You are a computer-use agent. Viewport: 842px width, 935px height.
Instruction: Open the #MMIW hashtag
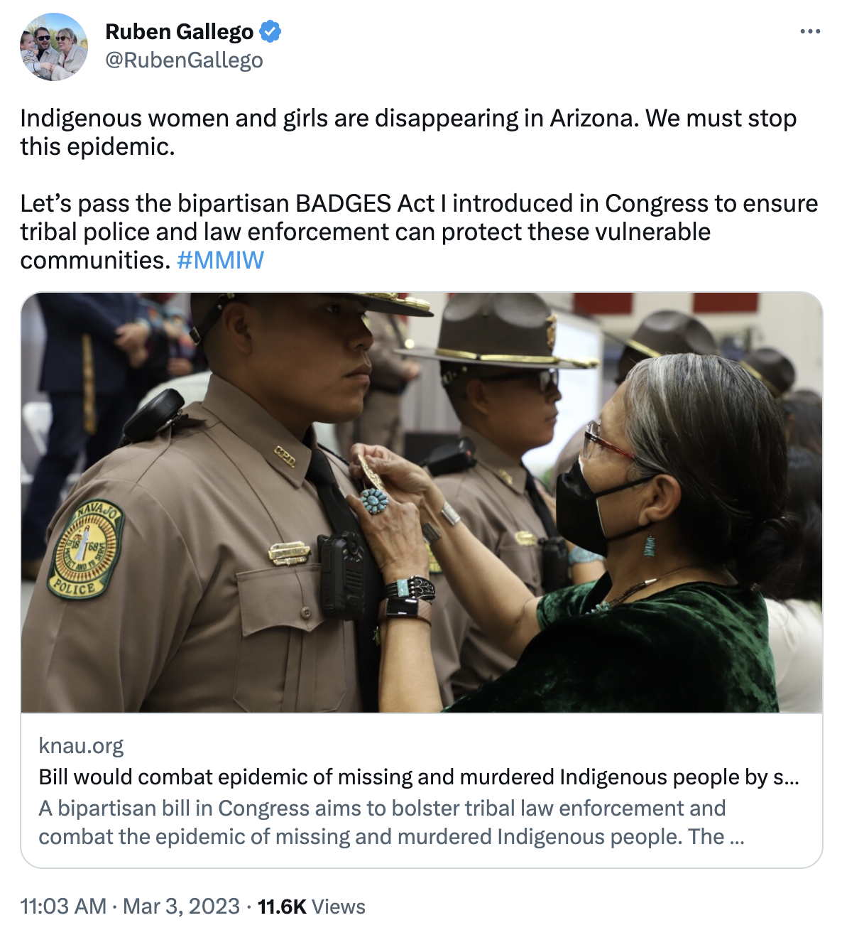click(220, 260)
